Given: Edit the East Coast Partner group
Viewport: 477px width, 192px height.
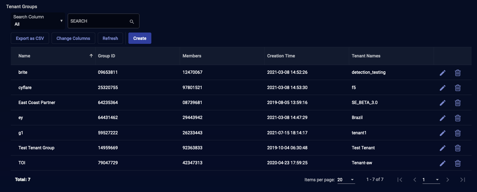Looking at the screenshot, I should (x=442, y=103).
